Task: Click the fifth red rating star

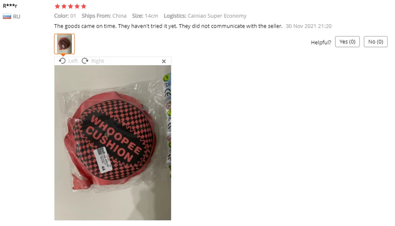Action: pyautogui.click(x=83, y=6)
